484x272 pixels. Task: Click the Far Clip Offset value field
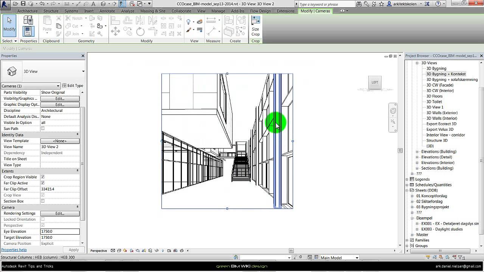[x=60, y=189]
